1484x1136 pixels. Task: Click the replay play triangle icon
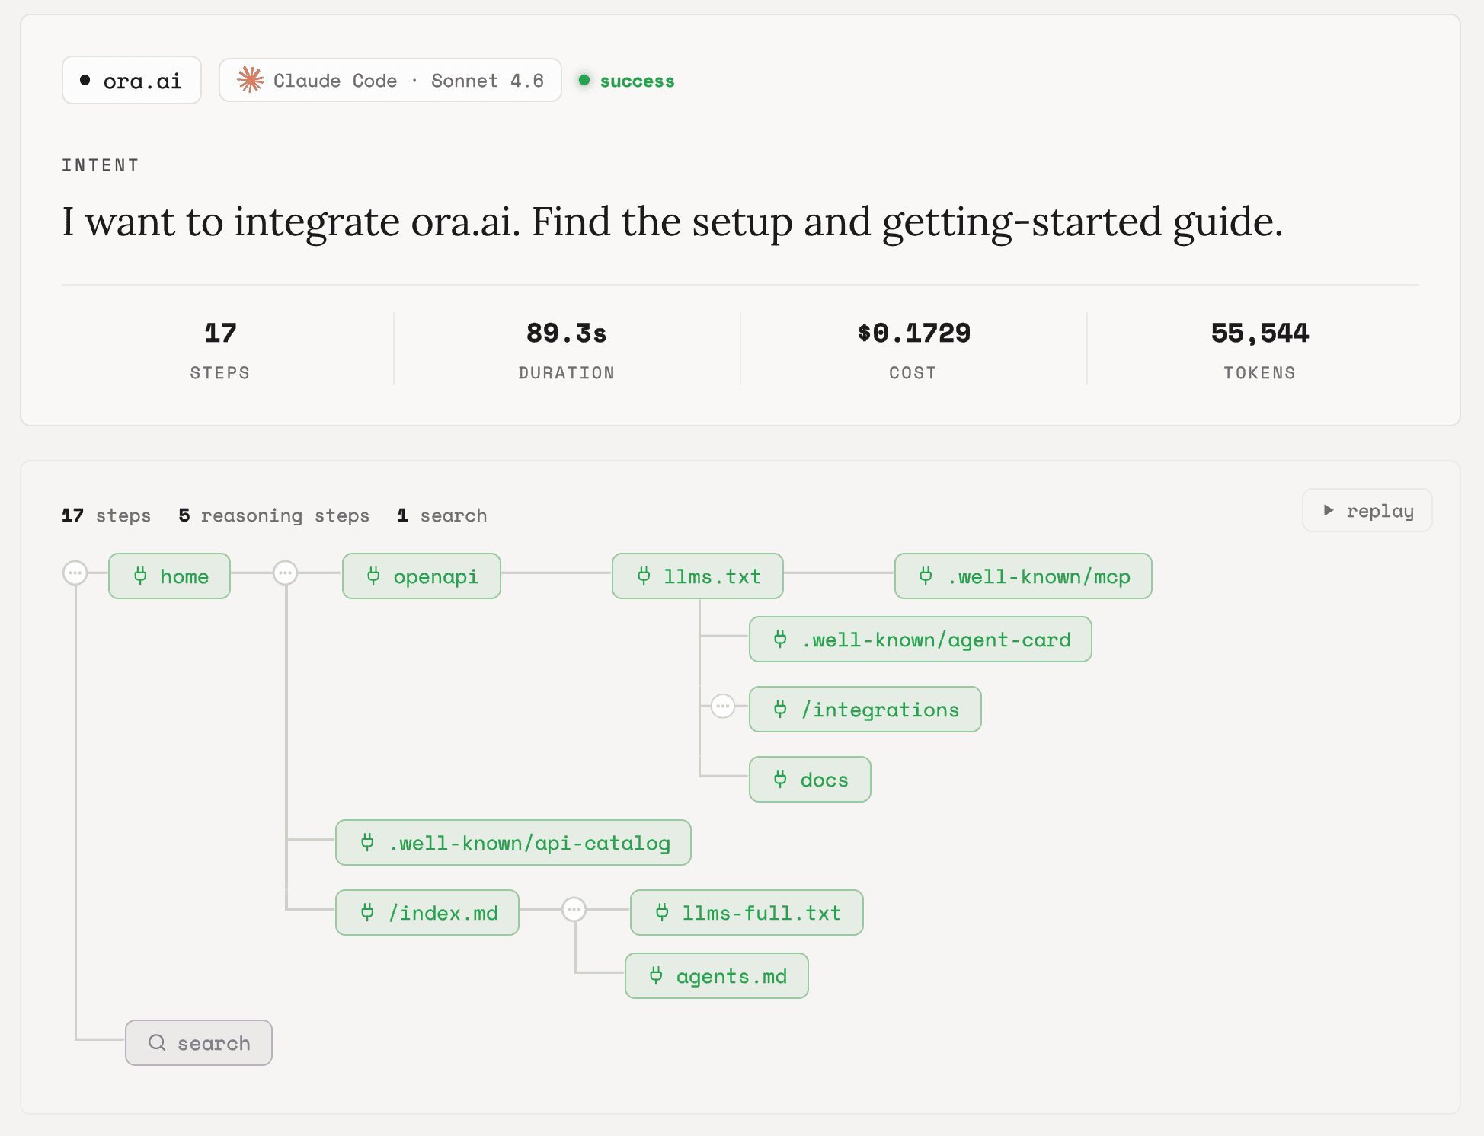coord(1329,510)
